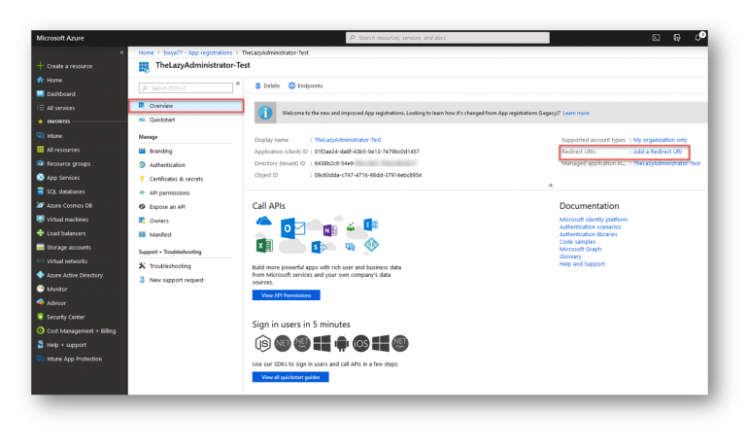Image resolution: width=746 pixels, height=447 pixels.
Task: Open the notifications bell
Action: click(698, 37)
